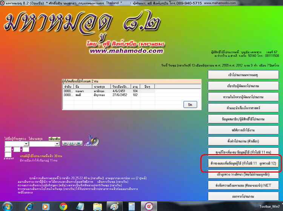
Task: Open ข้อมูลสมาชิก/ผู้มีสิทธิ์ใช้โปรแกรม button
Action: (x=243, y=119)
